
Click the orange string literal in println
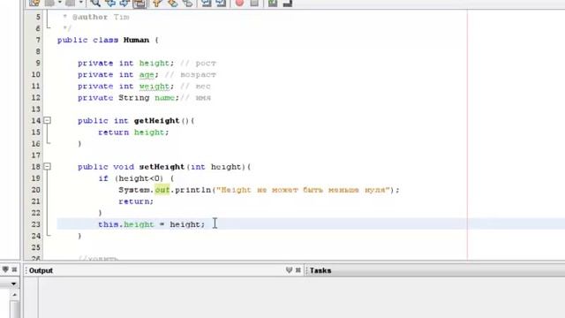click(x=304, y=190)
